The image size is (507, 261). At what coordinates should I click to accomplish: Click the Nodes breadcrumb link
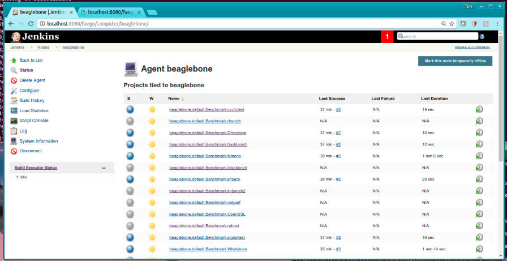point(44,47)
